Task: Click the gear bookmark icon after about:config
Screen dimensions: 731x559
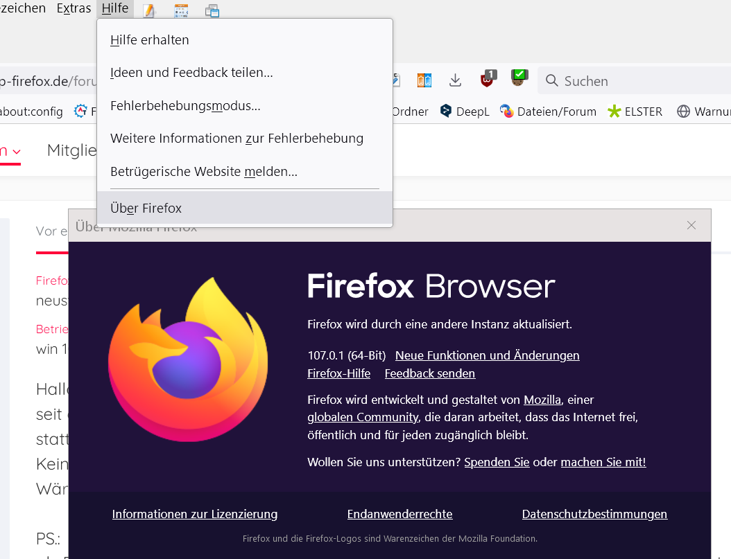Action: tap(80, 111)
